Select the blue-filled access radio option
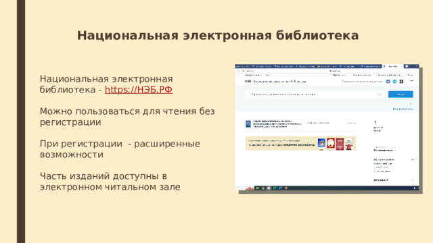 pyautogui.click(x=375, y=163)
